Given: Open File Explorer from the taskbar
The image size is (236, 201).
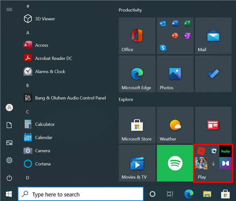Looking at the screenshot, I should point(207,194).
